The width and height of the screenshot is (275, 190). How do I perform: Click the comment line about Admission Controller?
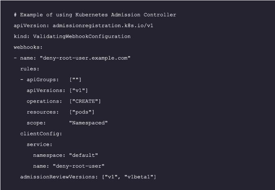pos(95,15)
